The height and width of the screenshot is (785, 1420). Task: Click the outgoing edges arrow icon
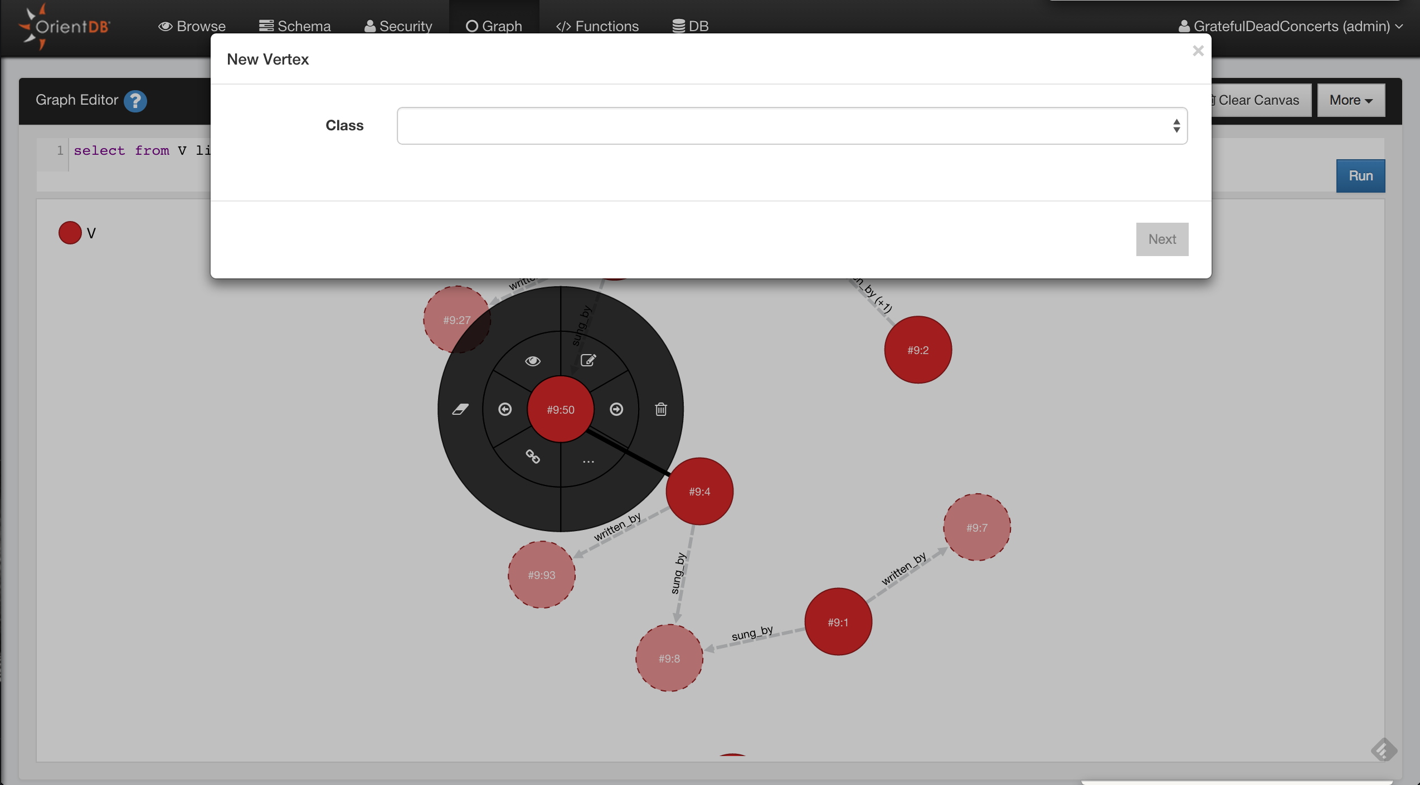tap(617, 409)
